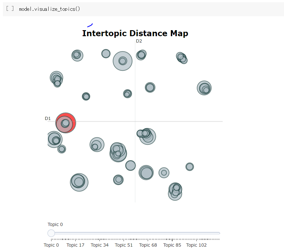Jump the slider to Topic 102

click(196, 245)
